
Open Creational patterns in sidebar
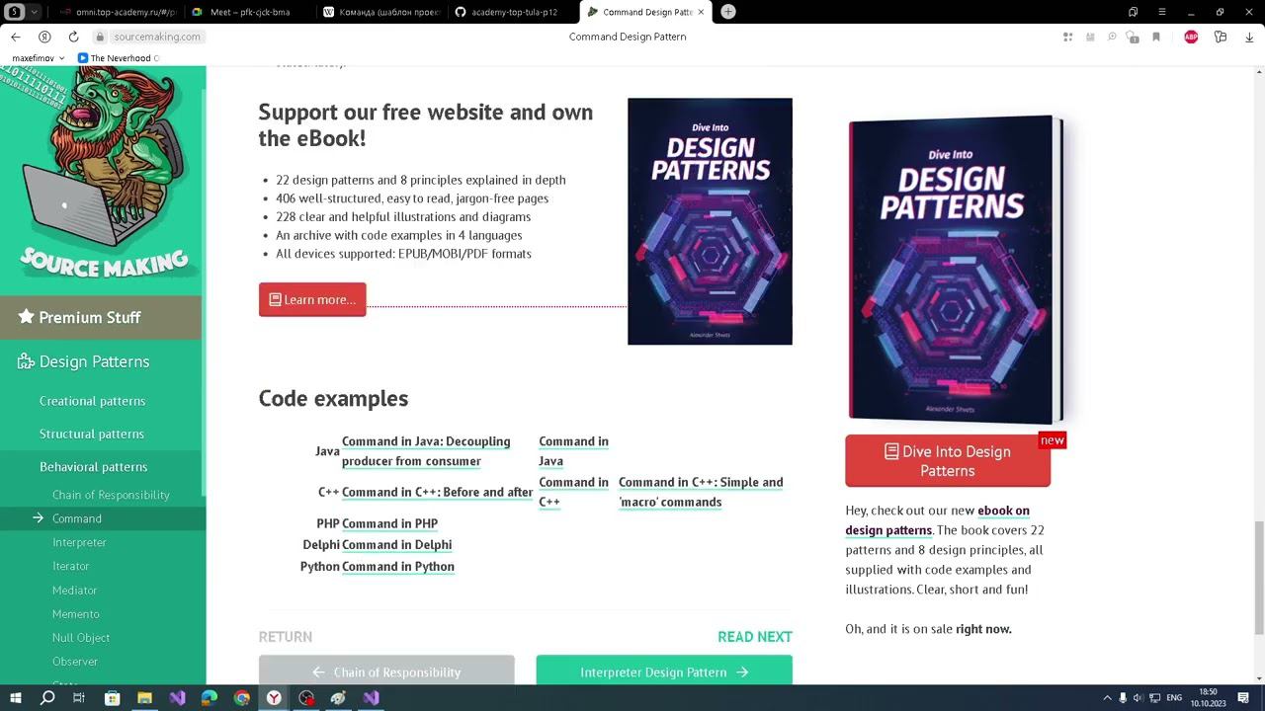pyautogui.click(x=92, y=401)
